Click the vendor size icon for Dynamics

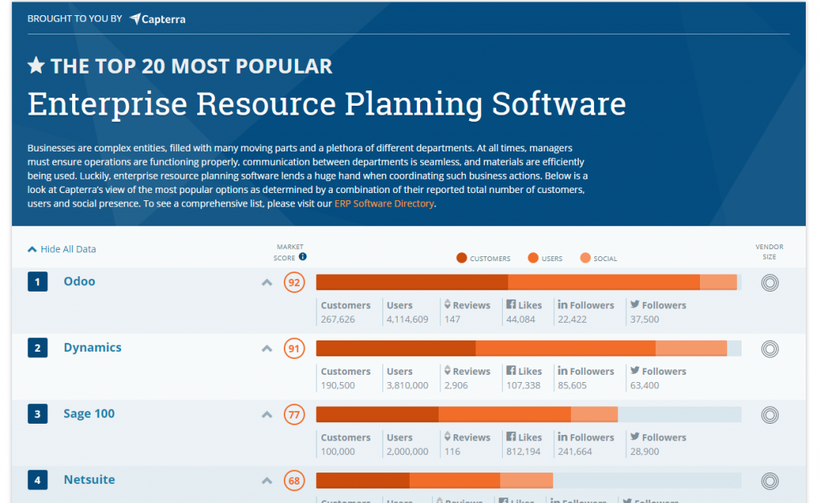[x=770, y=348]
